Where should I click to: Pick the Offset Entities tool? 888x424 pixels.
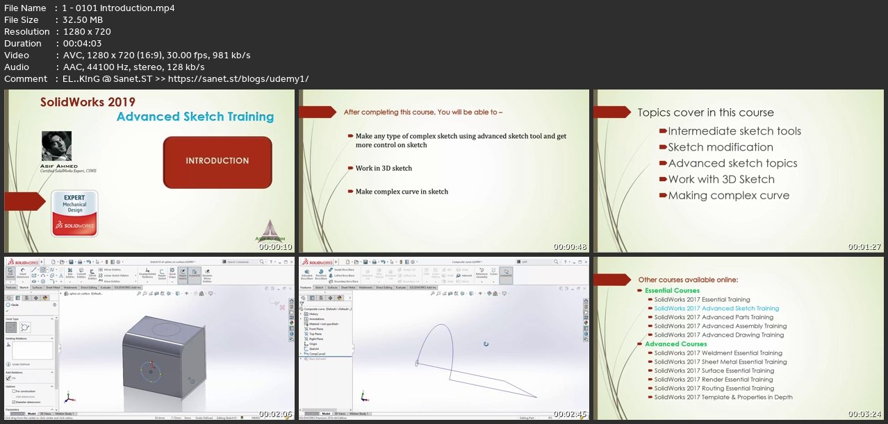pos(92,274)
